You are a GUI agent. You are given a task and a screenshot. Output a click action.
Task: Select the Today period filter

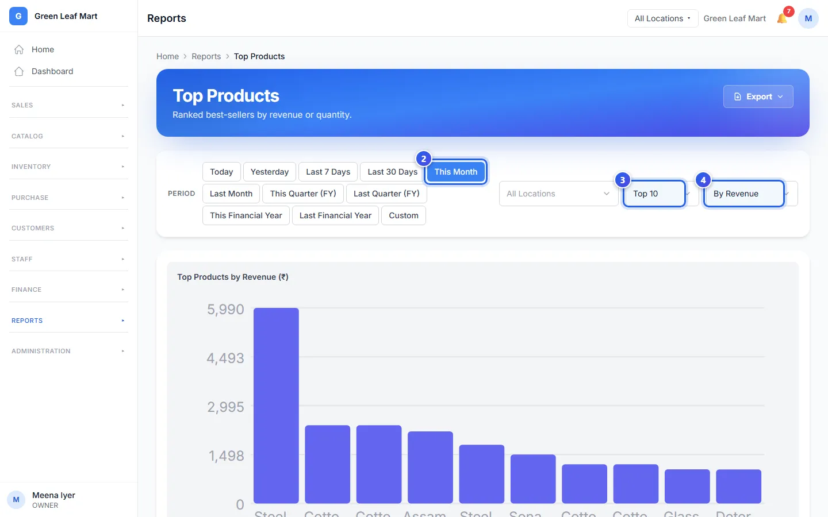[x=221, y=172]
